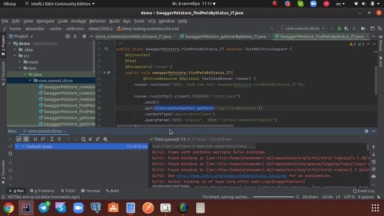384x216 pixels.
Task: Locate current file in Project tree
Action: (x=68, y=36)
